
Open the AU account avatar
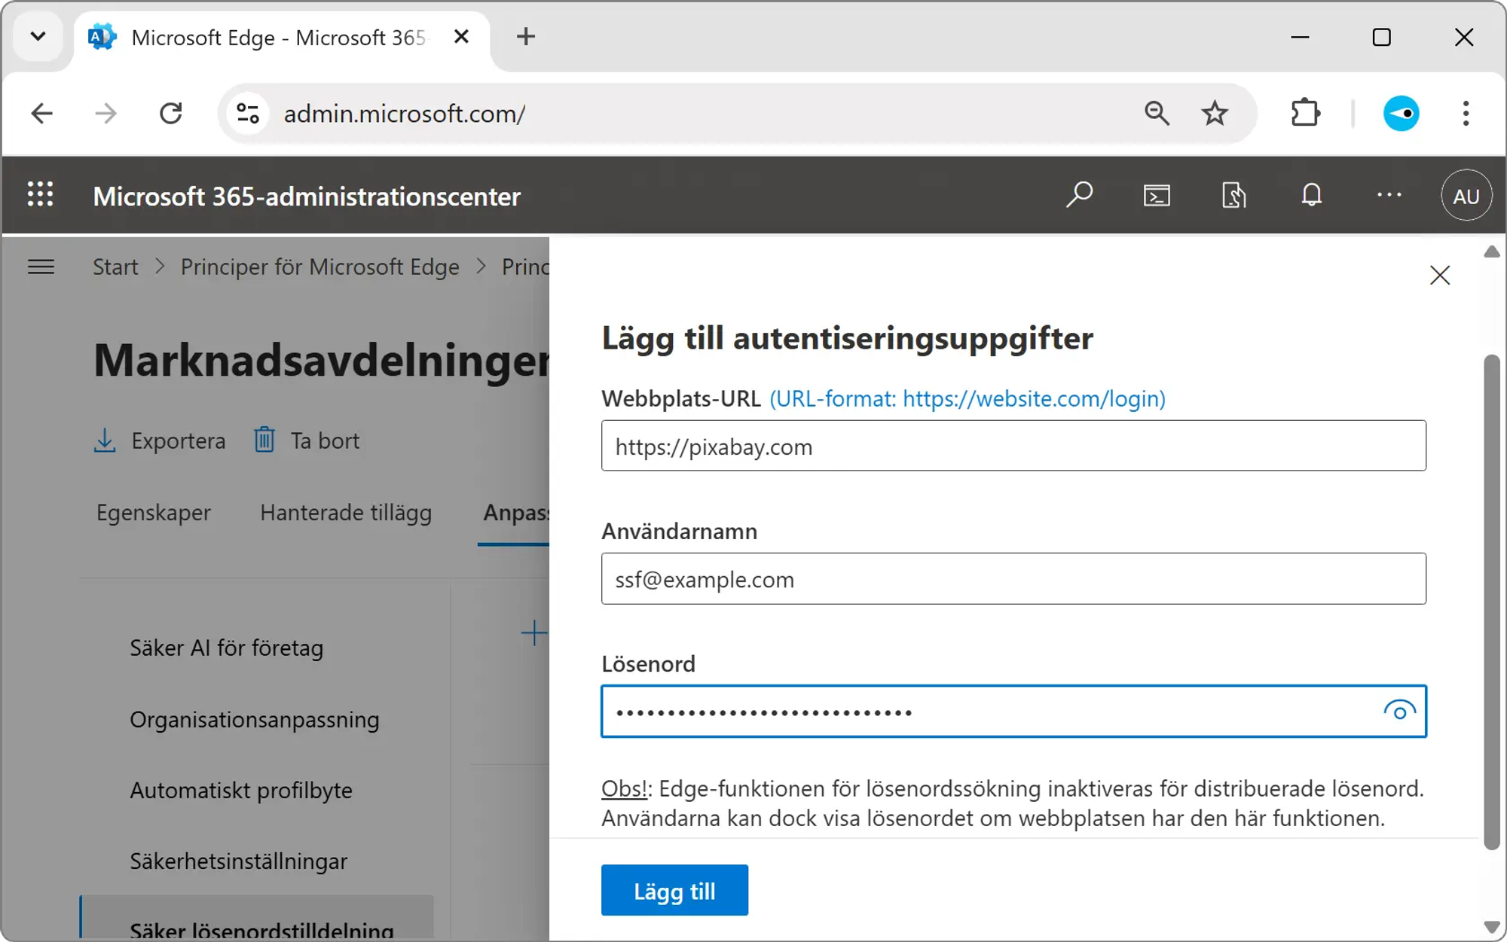(x=1466, y=196)
